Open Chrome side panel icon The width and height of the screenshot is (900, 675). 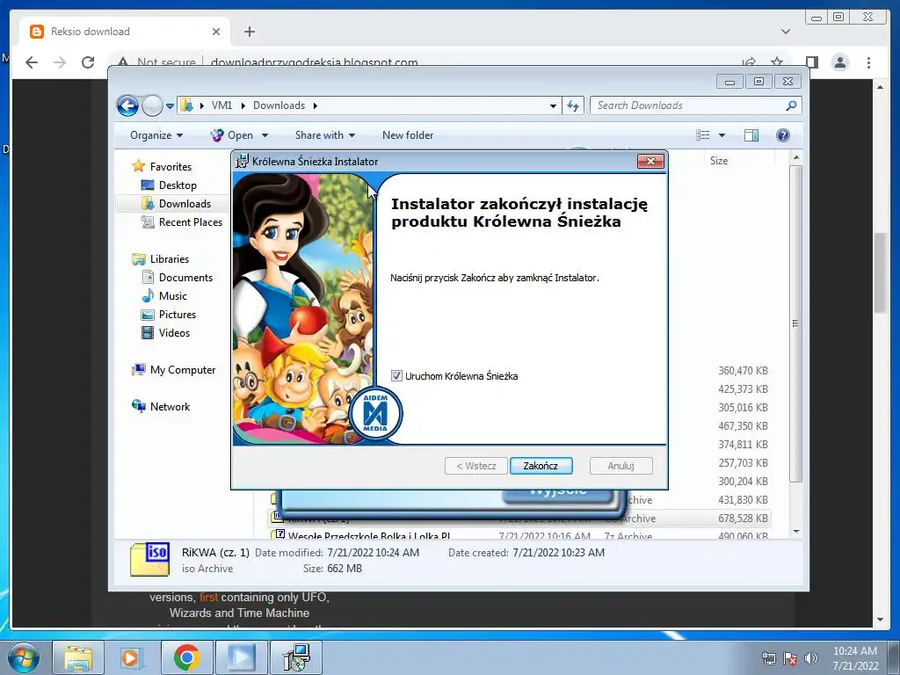point(811,62)
